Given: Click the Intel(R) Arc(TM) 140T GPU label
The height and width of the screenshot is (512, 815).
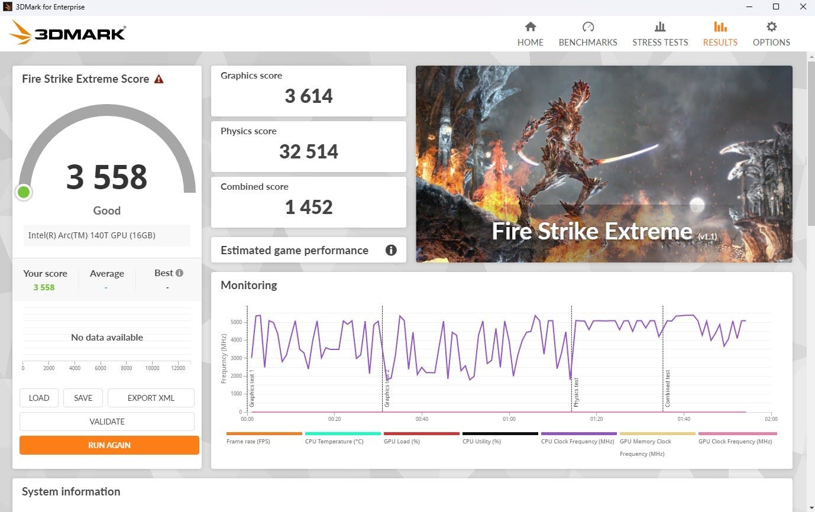Looking at the screenshot, I should coord(92,235).
